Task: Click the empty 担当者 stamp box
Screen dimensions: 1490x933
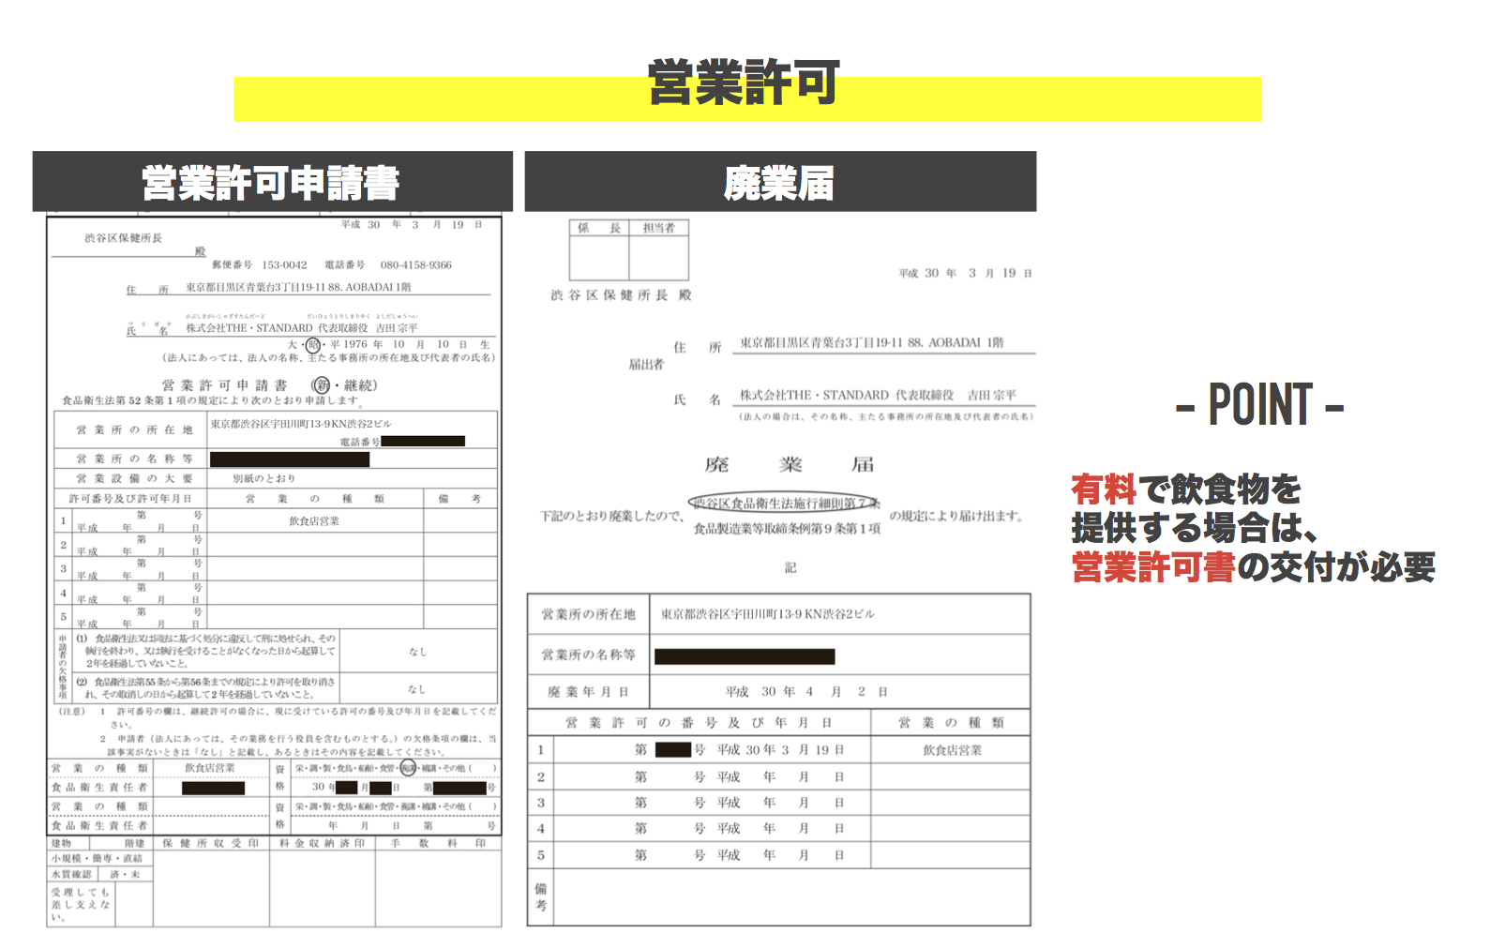Action: coord(659,258)
